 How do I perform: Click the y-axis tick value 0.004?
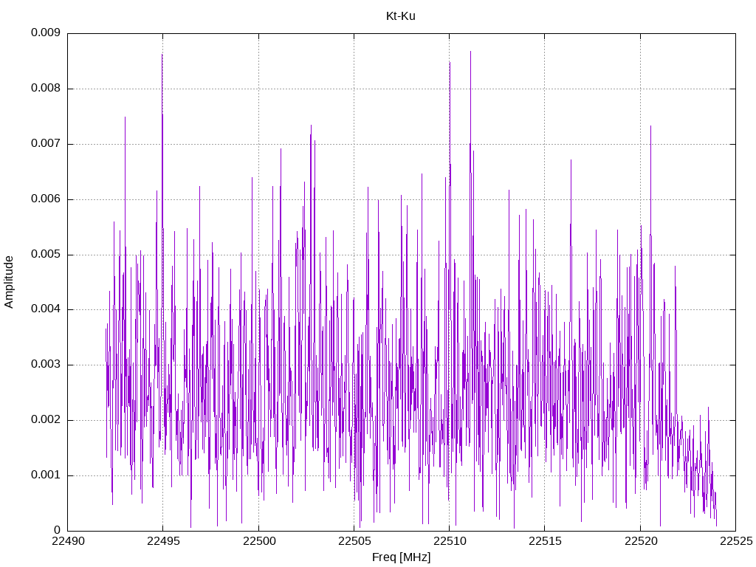click(x=46, y=309)
